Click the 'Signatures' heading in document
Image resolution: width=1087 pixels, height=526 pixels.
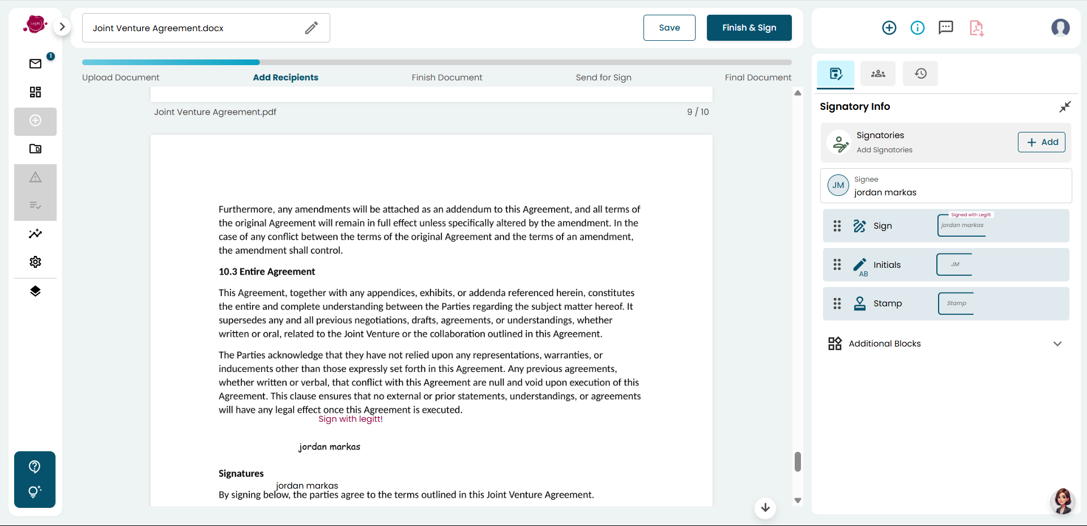241,473
